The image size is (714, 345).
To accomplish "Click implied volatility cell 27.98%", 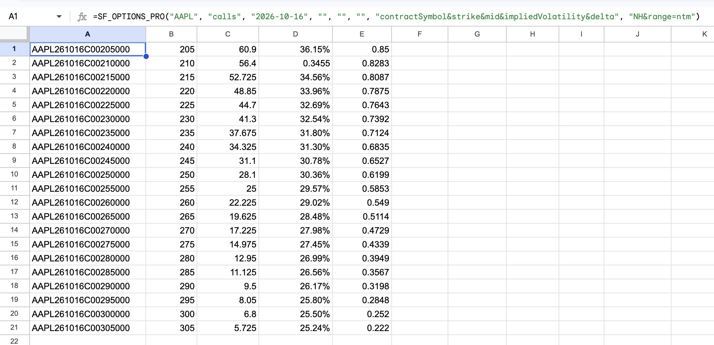I will point(296,230).
